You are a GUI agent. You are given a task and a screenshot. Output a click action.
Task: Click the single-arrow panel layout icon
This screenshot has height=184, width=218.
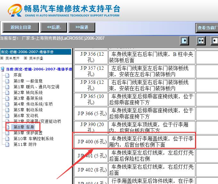click(x=184, y=41)
